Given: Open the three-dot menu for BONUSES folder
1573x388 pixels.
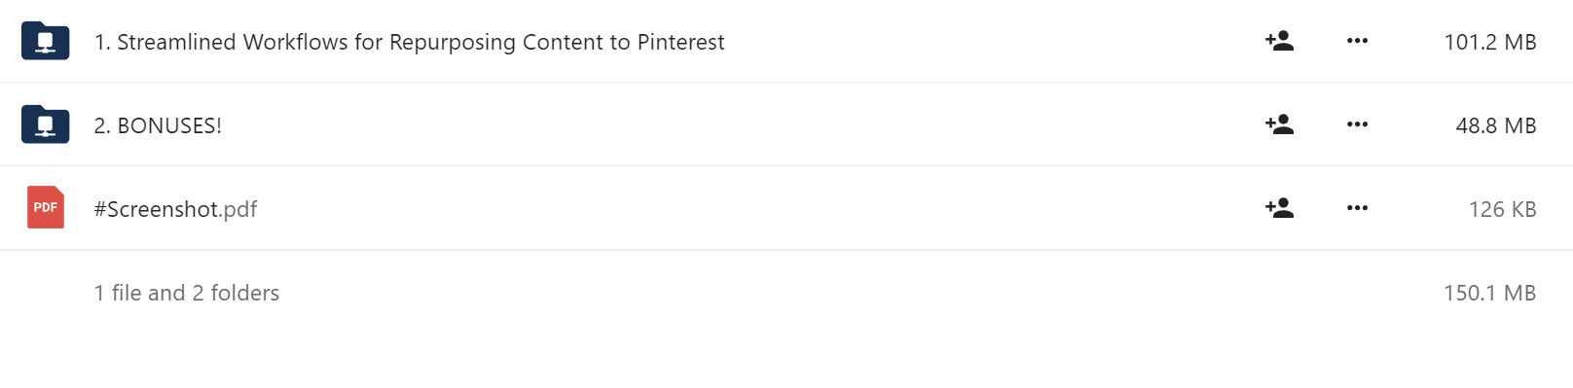Looking at the screenshot, I should click(x=1357, y=124).
